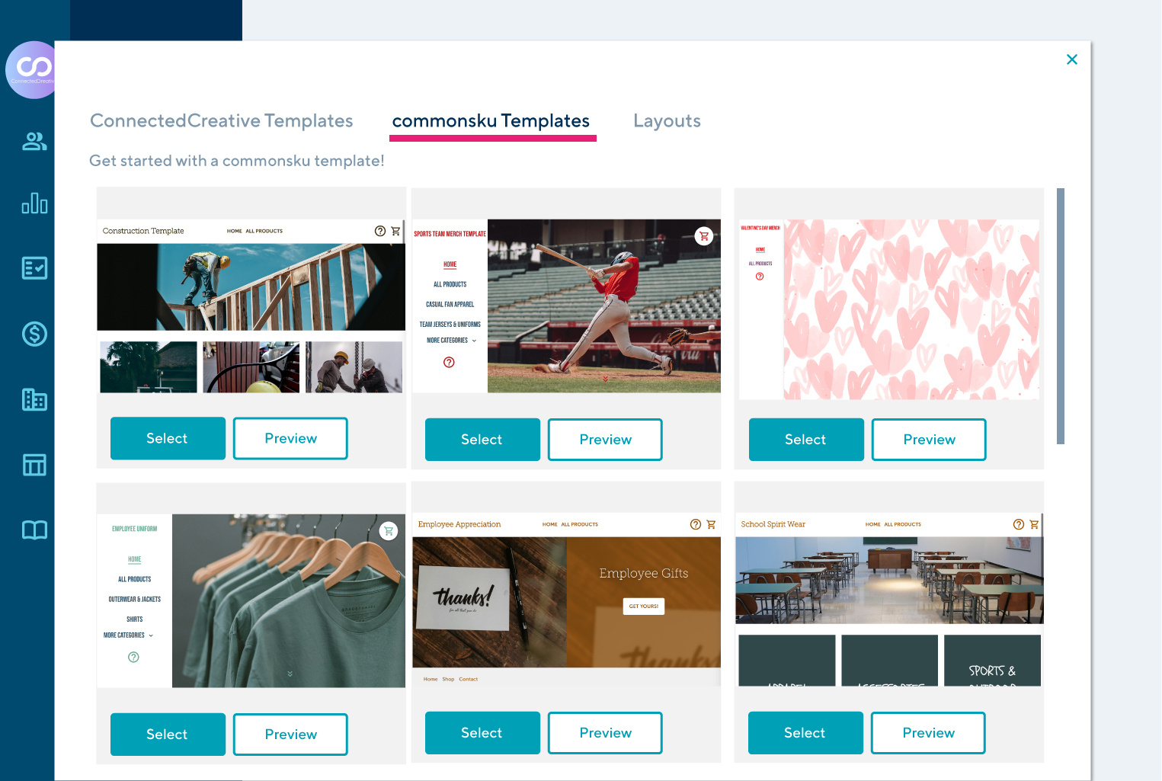This screenshot has width=1162, height=781.
Task: Preview the Employee Uniform template
Action: coord(290,735)
